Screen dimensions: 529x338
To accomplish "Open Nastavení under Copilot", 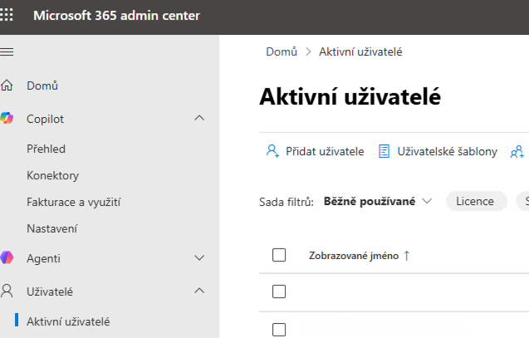I will pyautogui.click(x=52, y=228).
